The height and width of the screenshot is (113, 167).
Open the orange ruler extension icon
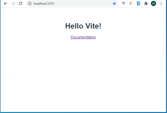(x=131, y=3)
